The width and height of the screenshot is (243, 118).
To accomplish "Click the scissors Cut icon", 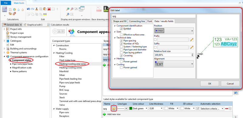I will pyautogui.click(x=37, y=9).
